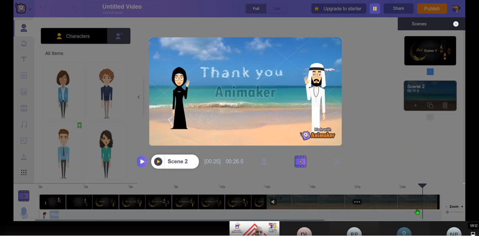Select Full mode toggle
Screen dimensions: 479x236
(256, 9)
